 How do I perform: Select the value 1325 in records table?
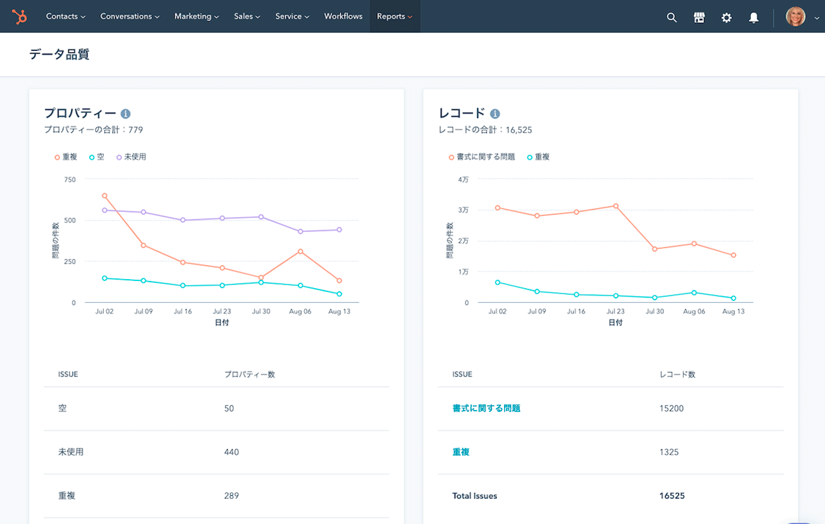669,452
